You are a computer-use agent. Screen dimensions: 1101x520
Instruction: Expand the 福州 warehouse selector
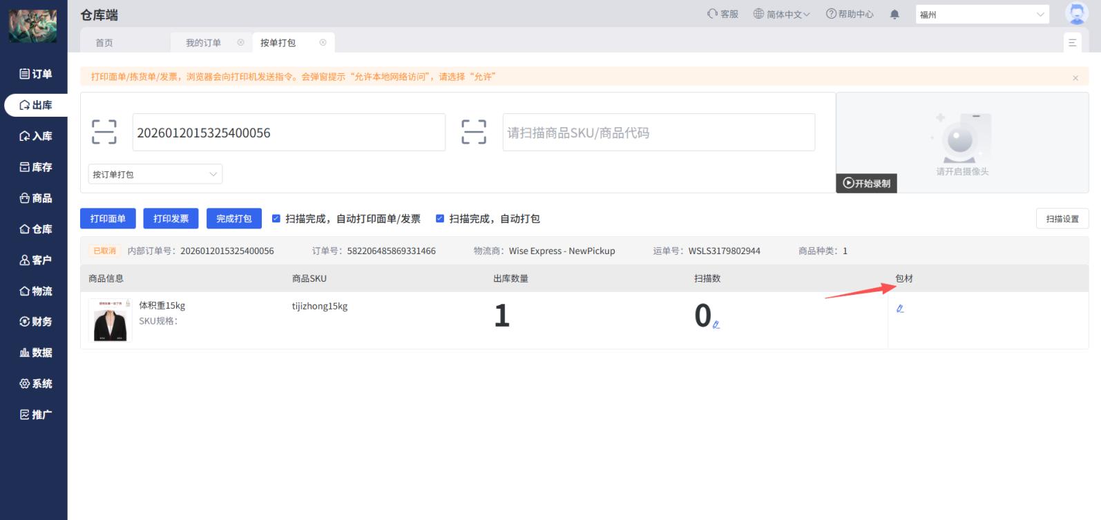click(982, 15)
